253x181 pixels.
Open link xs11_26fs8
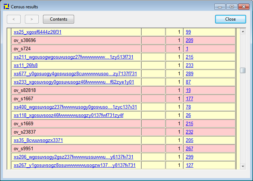pos(26,65)
